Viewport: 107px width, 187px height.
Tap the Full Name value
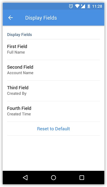pos(16,52)
